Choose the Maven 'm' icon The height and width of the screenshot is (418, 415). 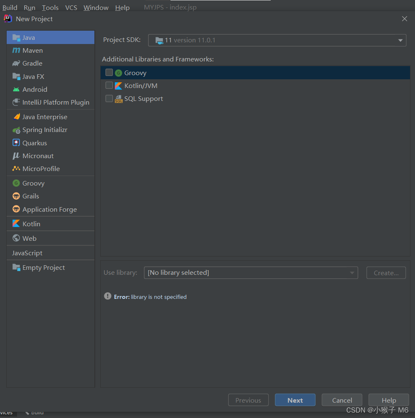(16, 50)
